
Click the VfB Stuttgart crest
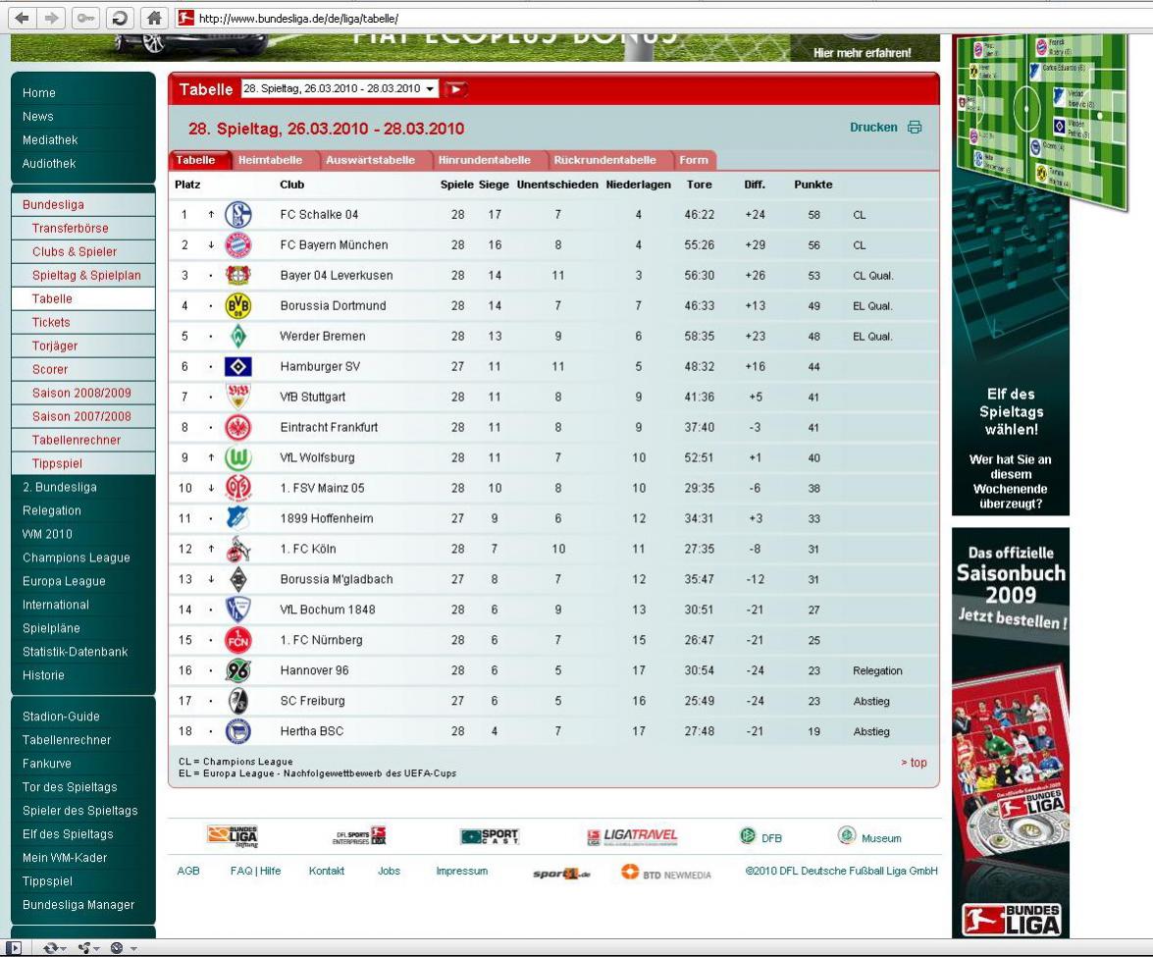[x=238, y=397]
